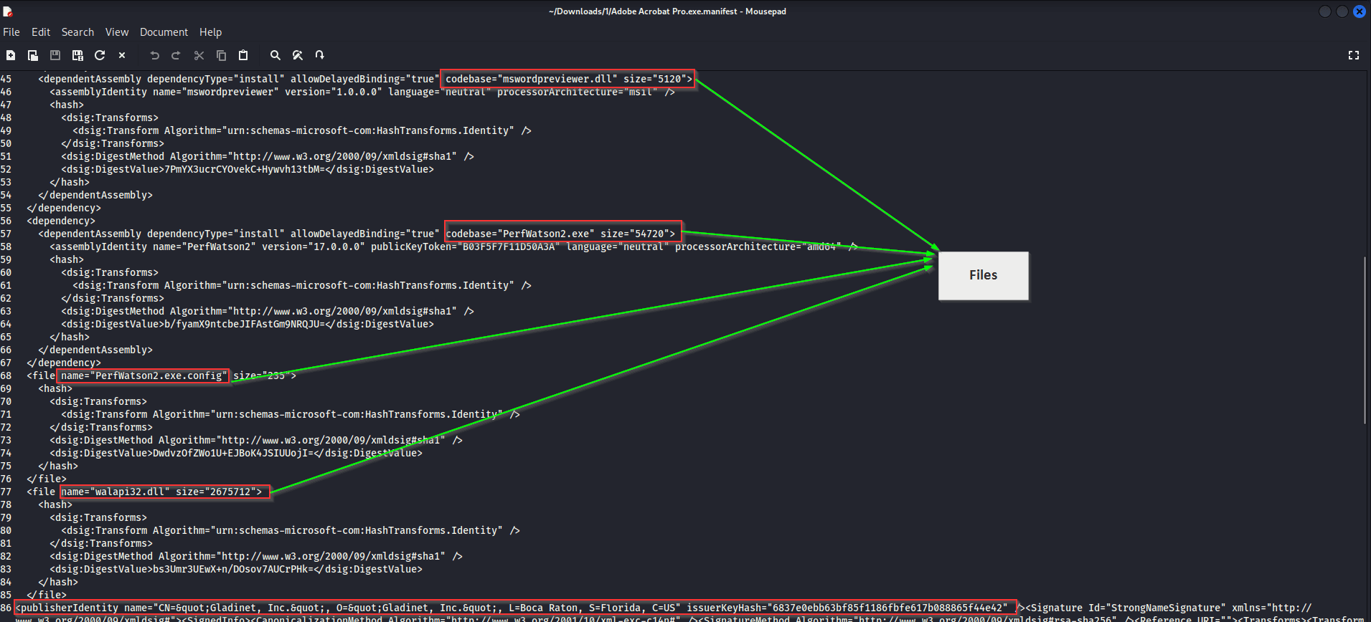Click name="PerfWatson2.exe.config" on line 68
This screenshot has width=1371, height=622.
point(144,375)
